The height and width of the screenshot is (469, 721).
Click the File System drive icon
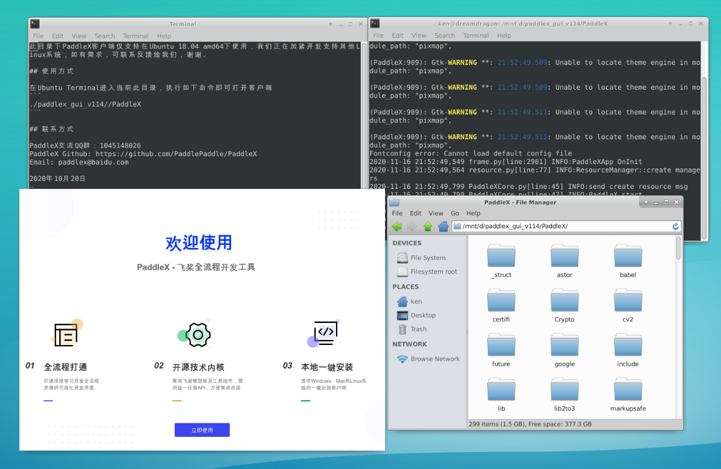pyautogui.click(x=402, y=258)
